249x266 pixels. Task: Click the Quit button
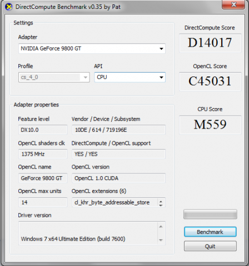210,246
